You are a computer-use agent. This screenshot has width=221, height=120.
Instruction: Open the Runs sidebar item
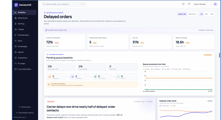pos(25,41)
